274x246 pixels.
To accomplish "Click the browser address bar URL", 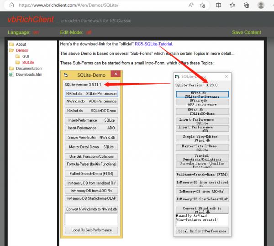I will click(68, 5).
